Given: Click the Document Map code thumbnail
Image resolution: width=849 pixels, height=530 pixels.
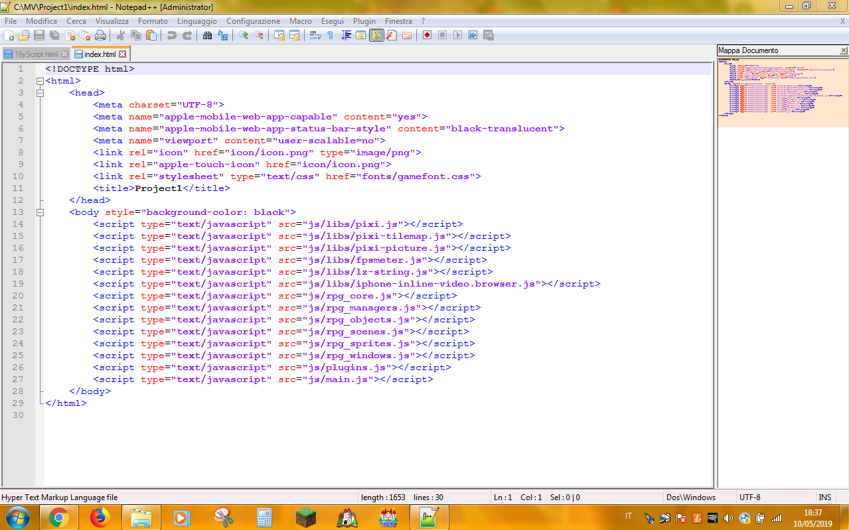Looking at the screenshot, I should click(x=782, y=92).
